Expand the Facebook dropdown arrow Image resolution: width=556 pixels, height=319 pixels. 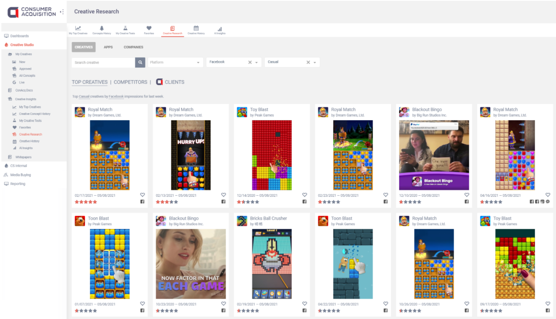[257, 62]
